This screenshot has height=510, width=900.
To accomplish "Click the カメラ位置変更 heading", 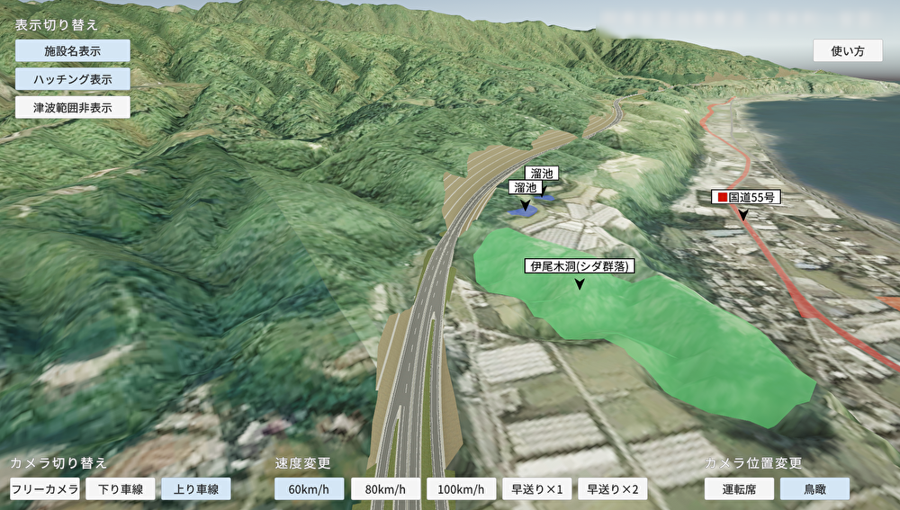I will 753,463.
